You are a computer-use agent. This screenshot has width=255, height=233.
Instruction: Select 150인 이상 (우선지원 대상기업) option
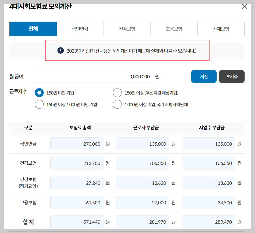coord(117,93)
